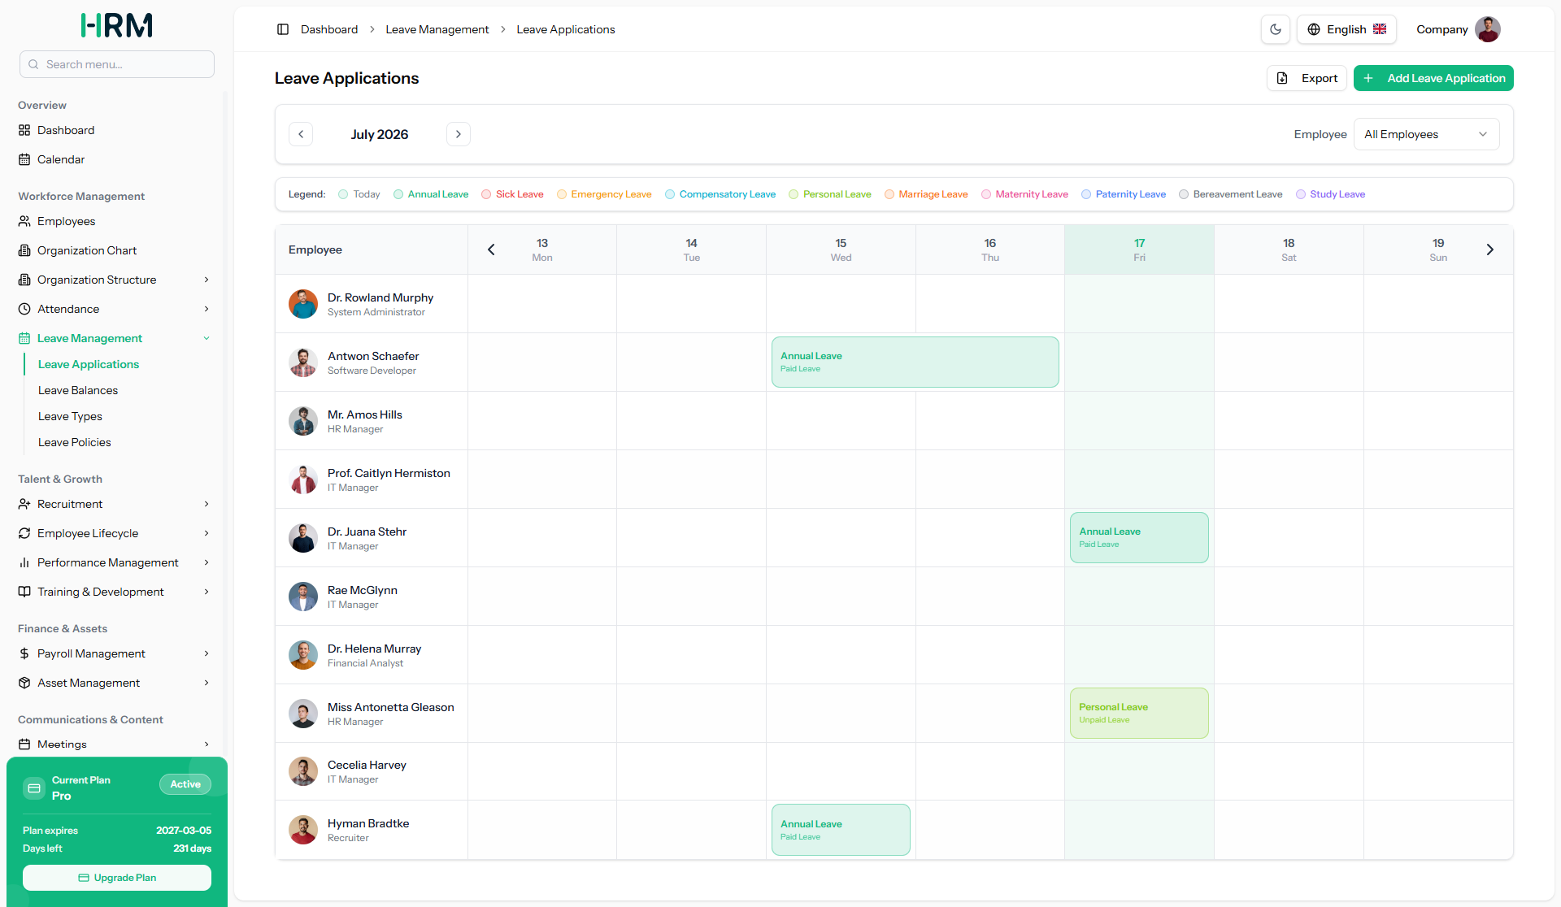Viewport: 1561px width, 907px height.
Task: Open Leave Applications submenu item
Action: coord(89,364)
